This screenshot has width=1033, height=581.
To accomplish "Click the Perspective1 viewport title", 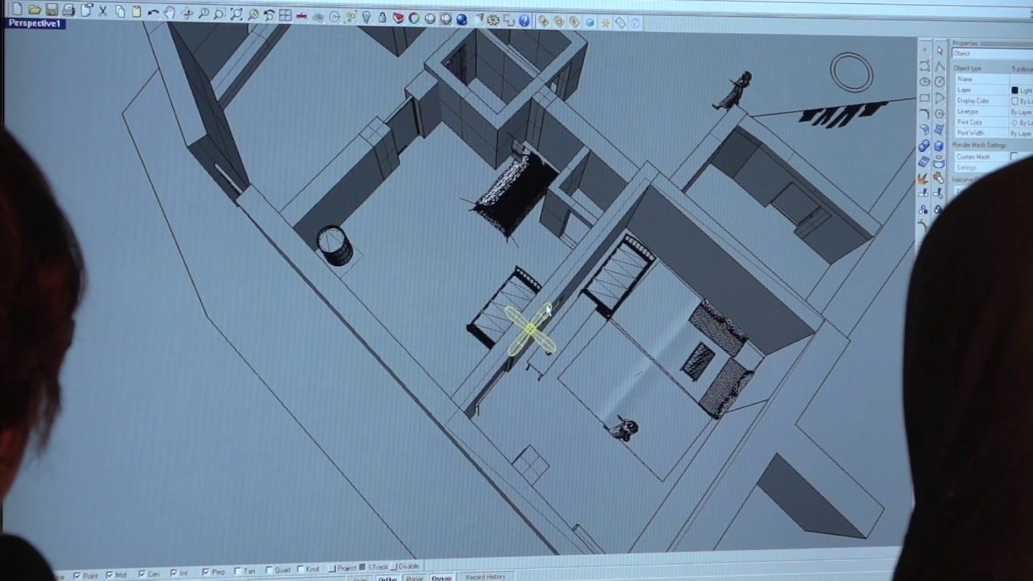I will 34,24.
